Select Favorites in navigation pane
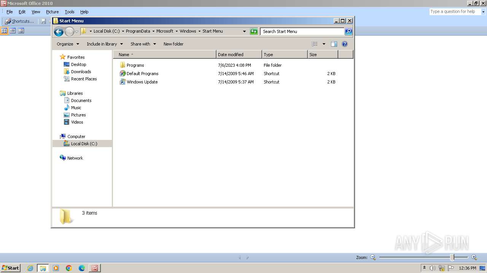Image resolution: width=487 pixels, height=273 pixels. tap(76, 57)
